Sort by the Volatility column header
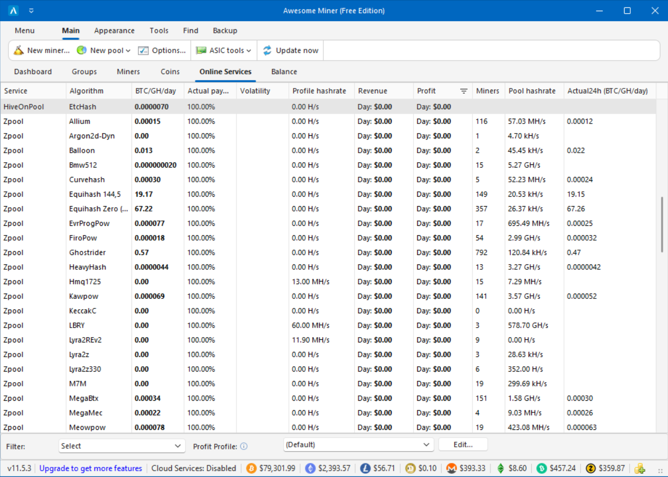The height and width of the screenshot is (477, 668). point(262,91)
